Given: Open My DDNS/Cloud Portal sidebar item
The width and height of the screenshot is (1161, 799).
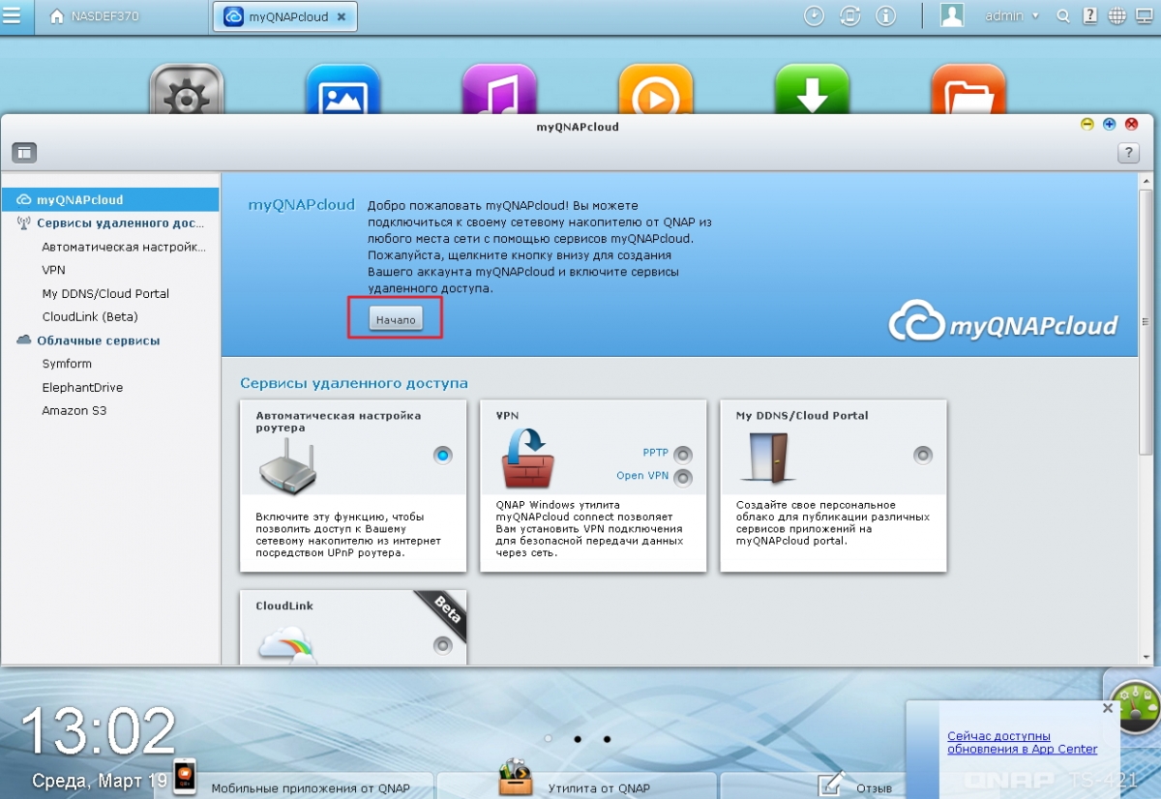Looking at the screenshot, I should tap(105, 293).
